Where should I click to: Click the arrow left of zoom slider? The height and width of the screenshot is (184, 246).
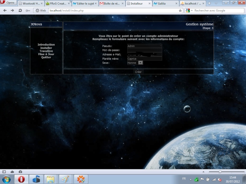tap(204, 172)
